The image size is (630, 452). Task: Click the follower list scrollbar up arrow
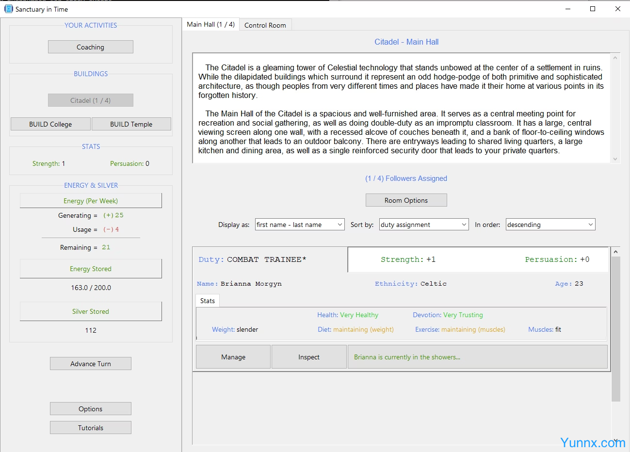pos(615,252)
